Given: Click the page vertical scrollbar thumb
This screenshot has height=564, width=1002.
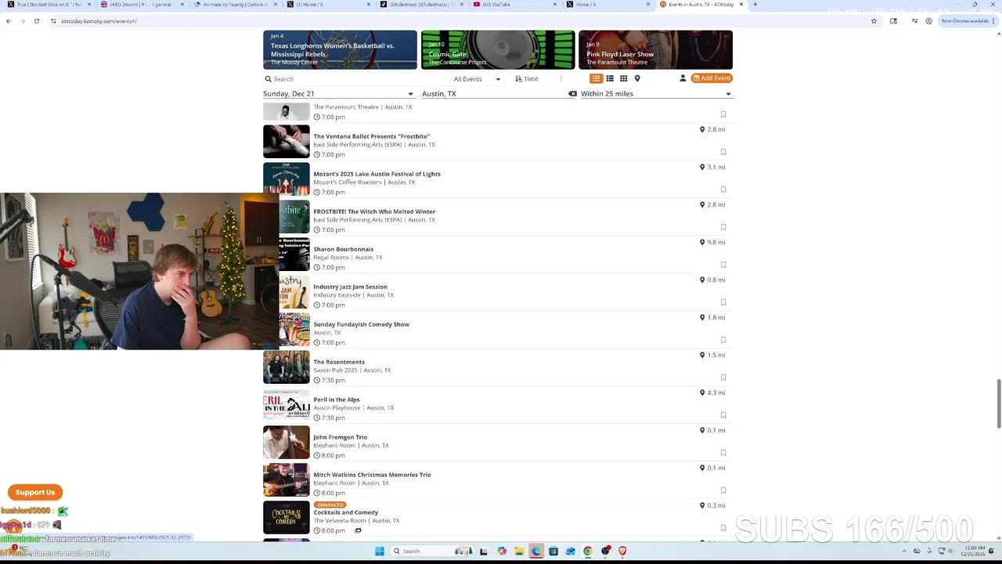Looking at the screenshot, I should click(x=998, y=403).
